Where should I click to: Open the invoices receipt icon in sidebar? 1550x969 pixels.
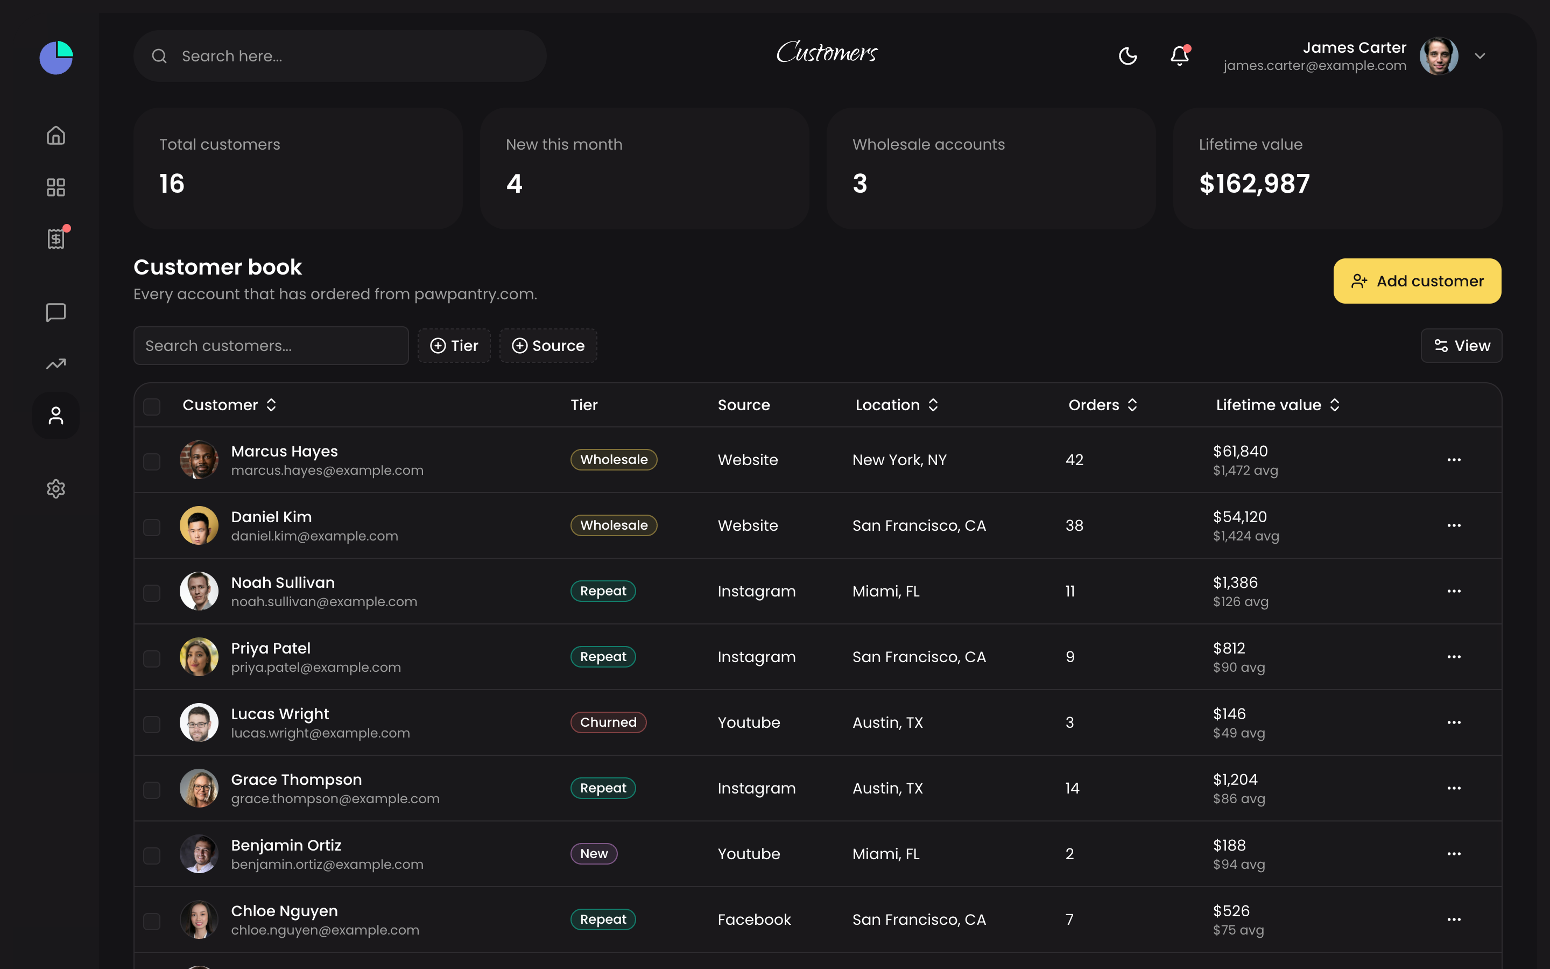[57, 238]
